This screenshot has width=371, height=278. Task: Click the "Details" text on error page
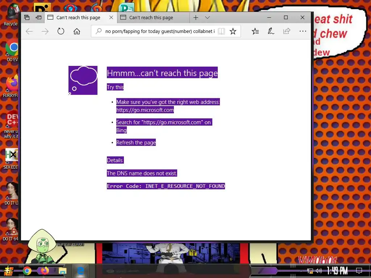115,160
